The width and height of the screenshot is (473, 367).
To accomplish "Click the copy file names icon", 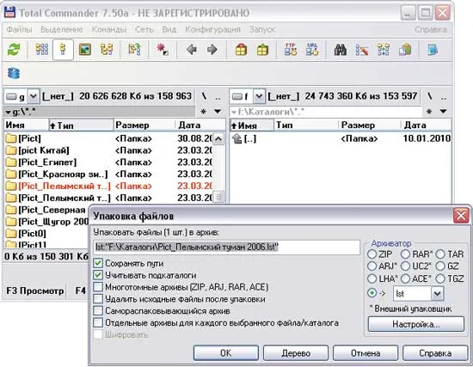I will tap(405, 50).
